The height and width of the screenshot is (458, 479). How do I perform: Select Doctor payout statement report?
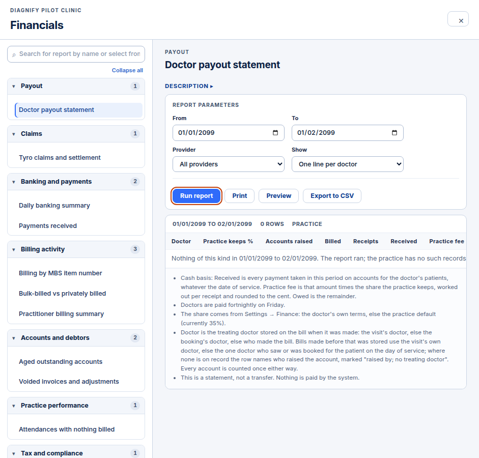pyautogui.click(x=78, y=110)
